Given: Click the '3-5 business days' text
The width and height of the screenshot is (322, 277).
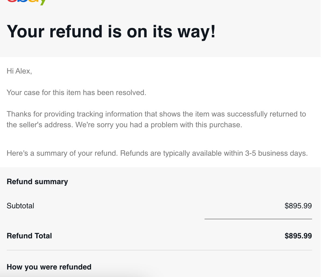Looking at the screenshot, I should [x=276, y=153].
